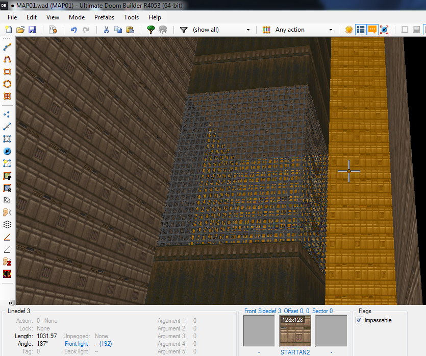Select the brightness gradient mode icon
The image size is (426, 356).
tap(7, 200)
